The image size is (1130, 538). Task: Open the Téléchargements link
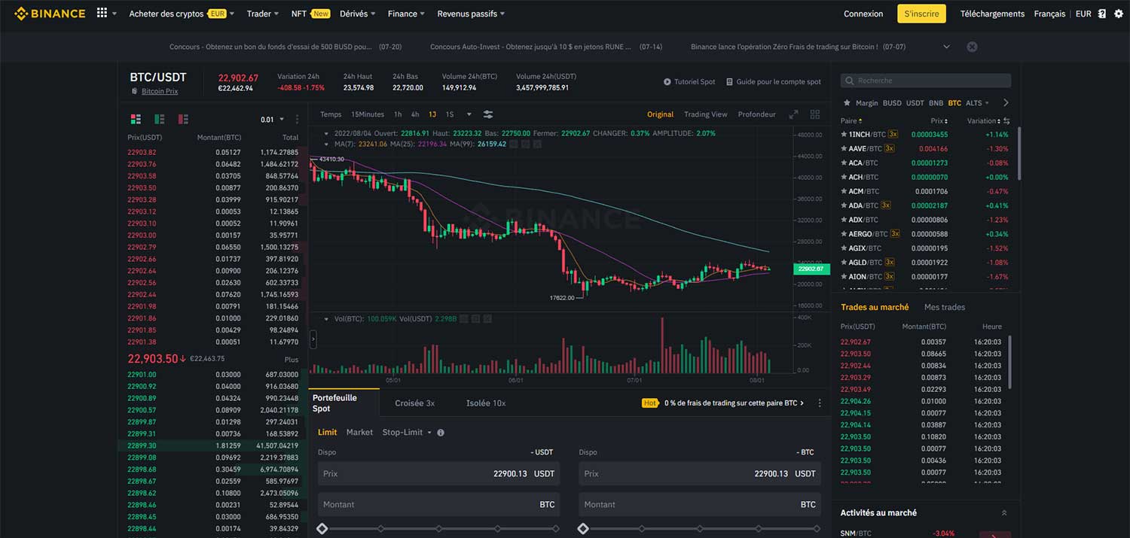click(x=992, y=14)
